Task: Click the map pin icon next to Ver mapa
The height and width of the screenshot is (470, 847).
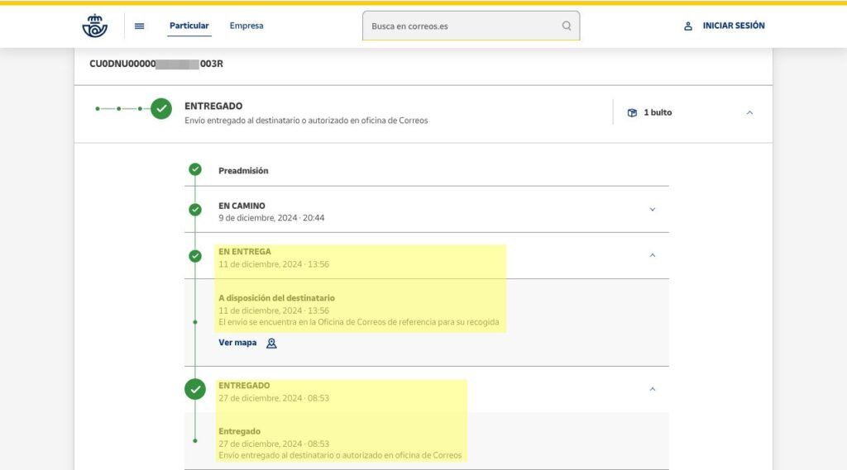Action: 271,343
